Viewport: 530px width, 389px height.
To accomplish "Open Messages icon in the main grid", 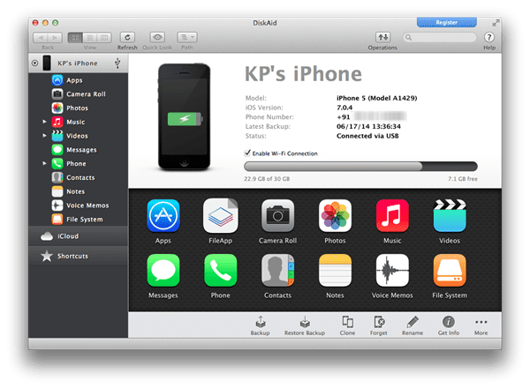I will (163, 270).
